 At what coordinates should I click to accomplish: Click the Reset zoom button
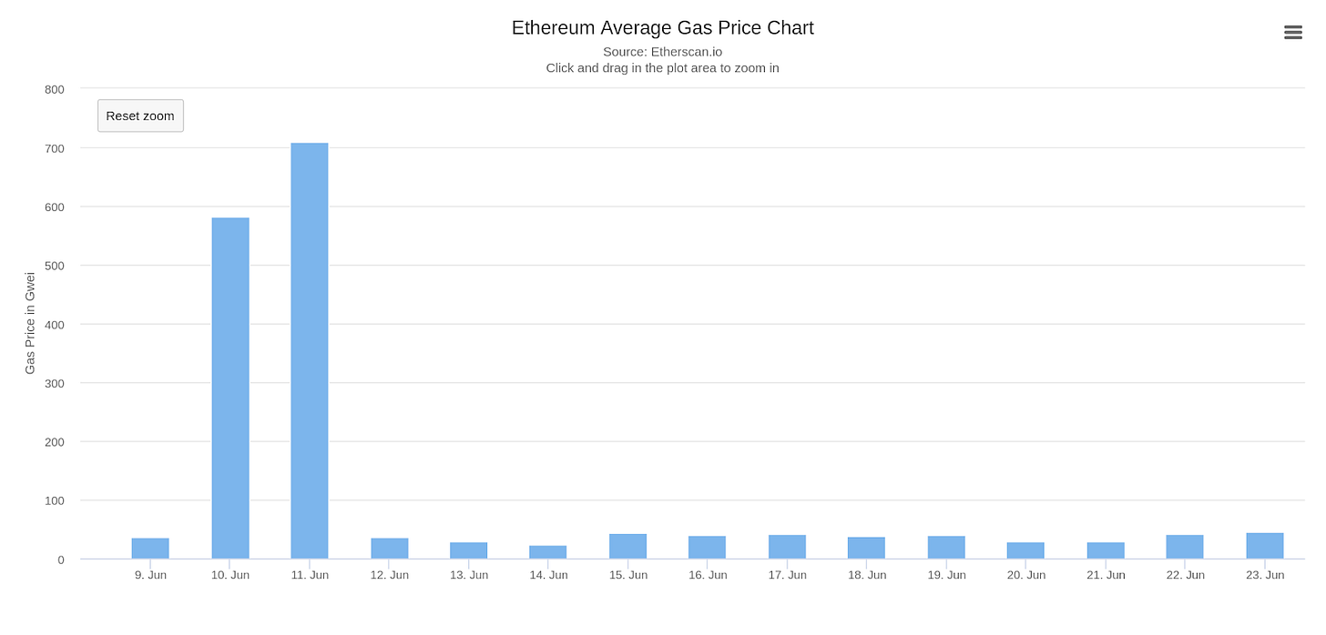click(140, 116)
